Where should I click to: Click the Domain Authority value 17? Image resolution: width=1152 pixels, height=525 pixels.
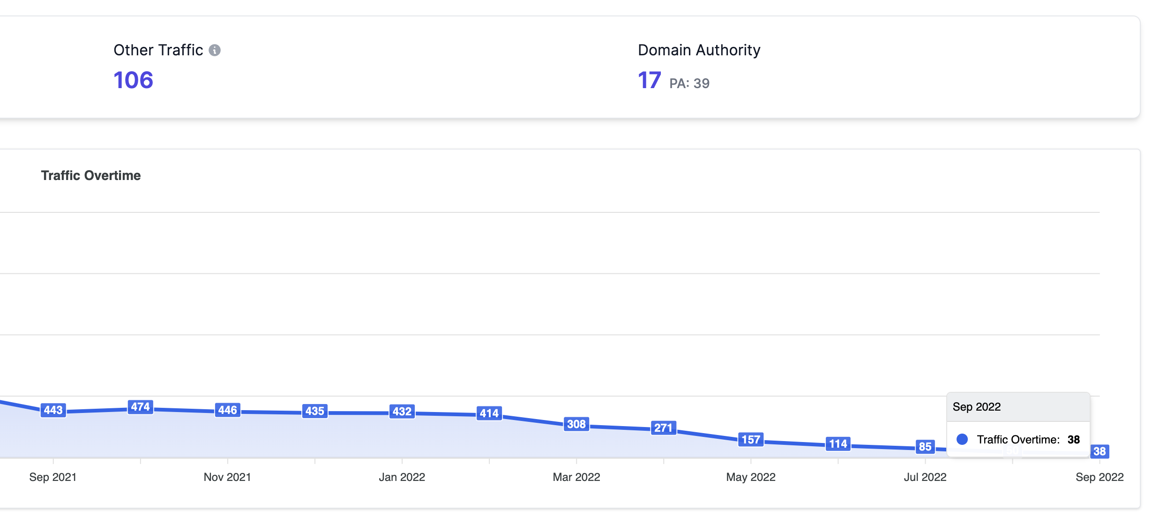click(x=650, y=80)
